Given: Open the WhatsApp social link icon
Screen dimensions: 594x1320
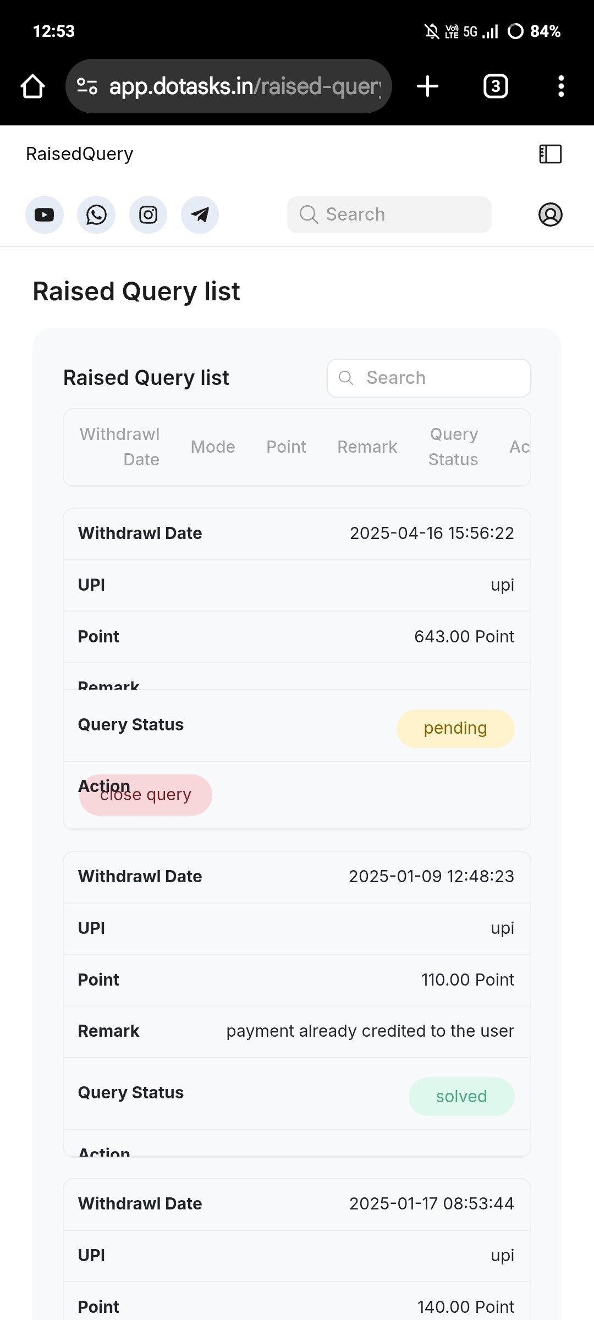Looking at the screenshot, I should (x=96, y=215).
